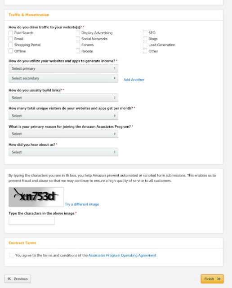232x288 pixels.
Task: Tick the Other traffic source checkbox
Action: (145, 51)
